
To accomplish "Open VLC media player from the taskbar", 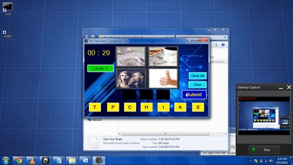I will click(x=33, y=160).
